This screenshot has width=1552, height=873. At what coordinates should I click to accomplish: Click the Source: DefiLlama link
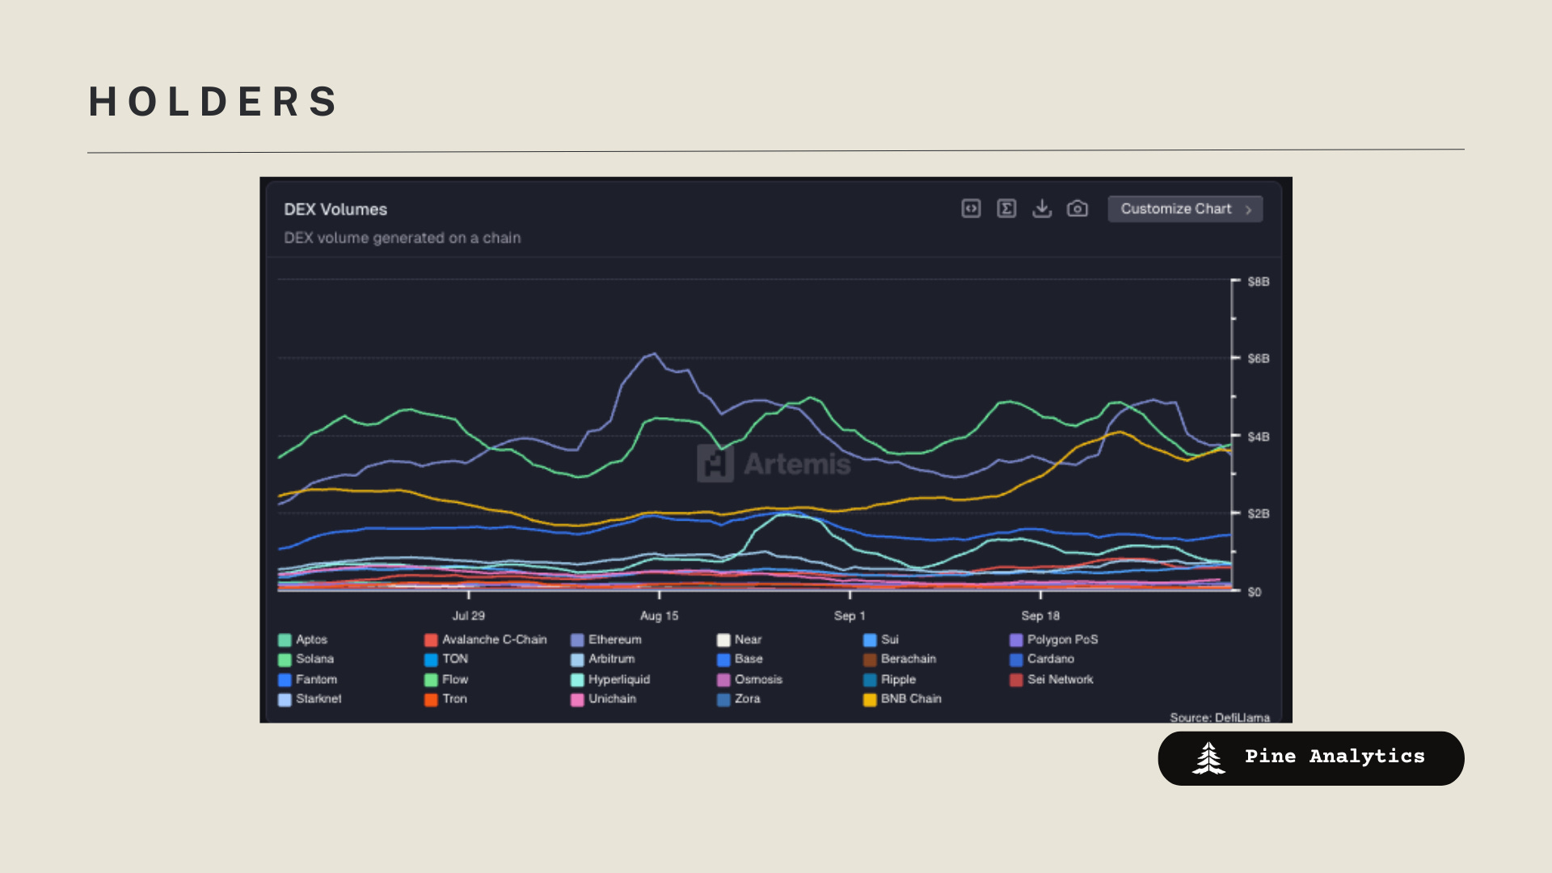click(1219, 717)
